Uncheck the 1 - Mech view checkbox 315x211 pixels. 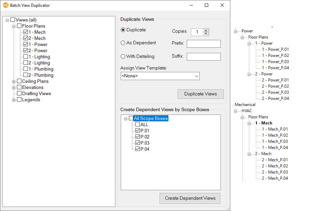(26, 32)
